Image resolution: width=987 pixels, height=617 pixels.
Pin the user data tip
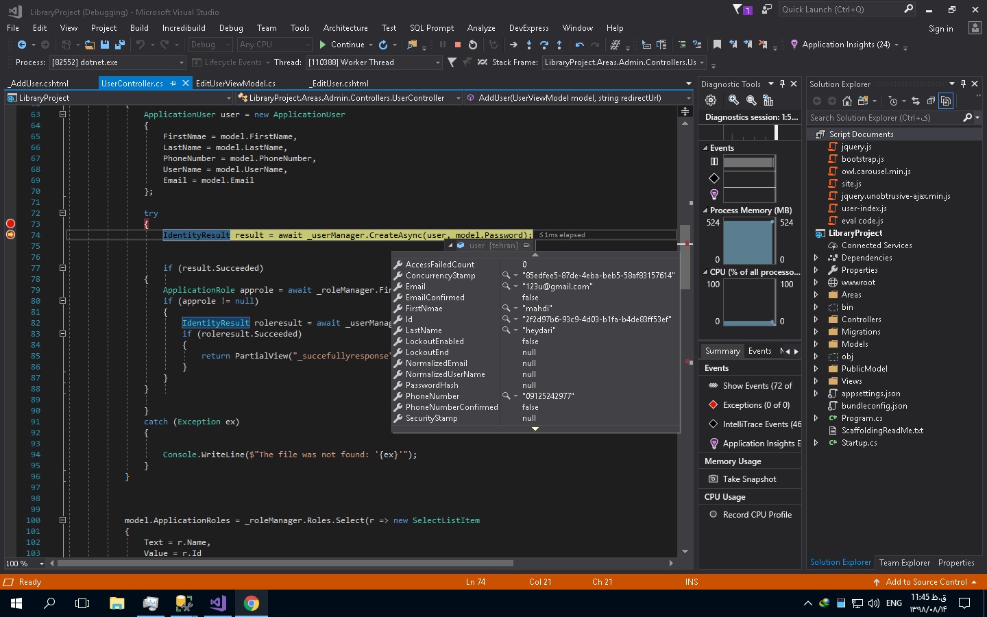click(526, 245)
